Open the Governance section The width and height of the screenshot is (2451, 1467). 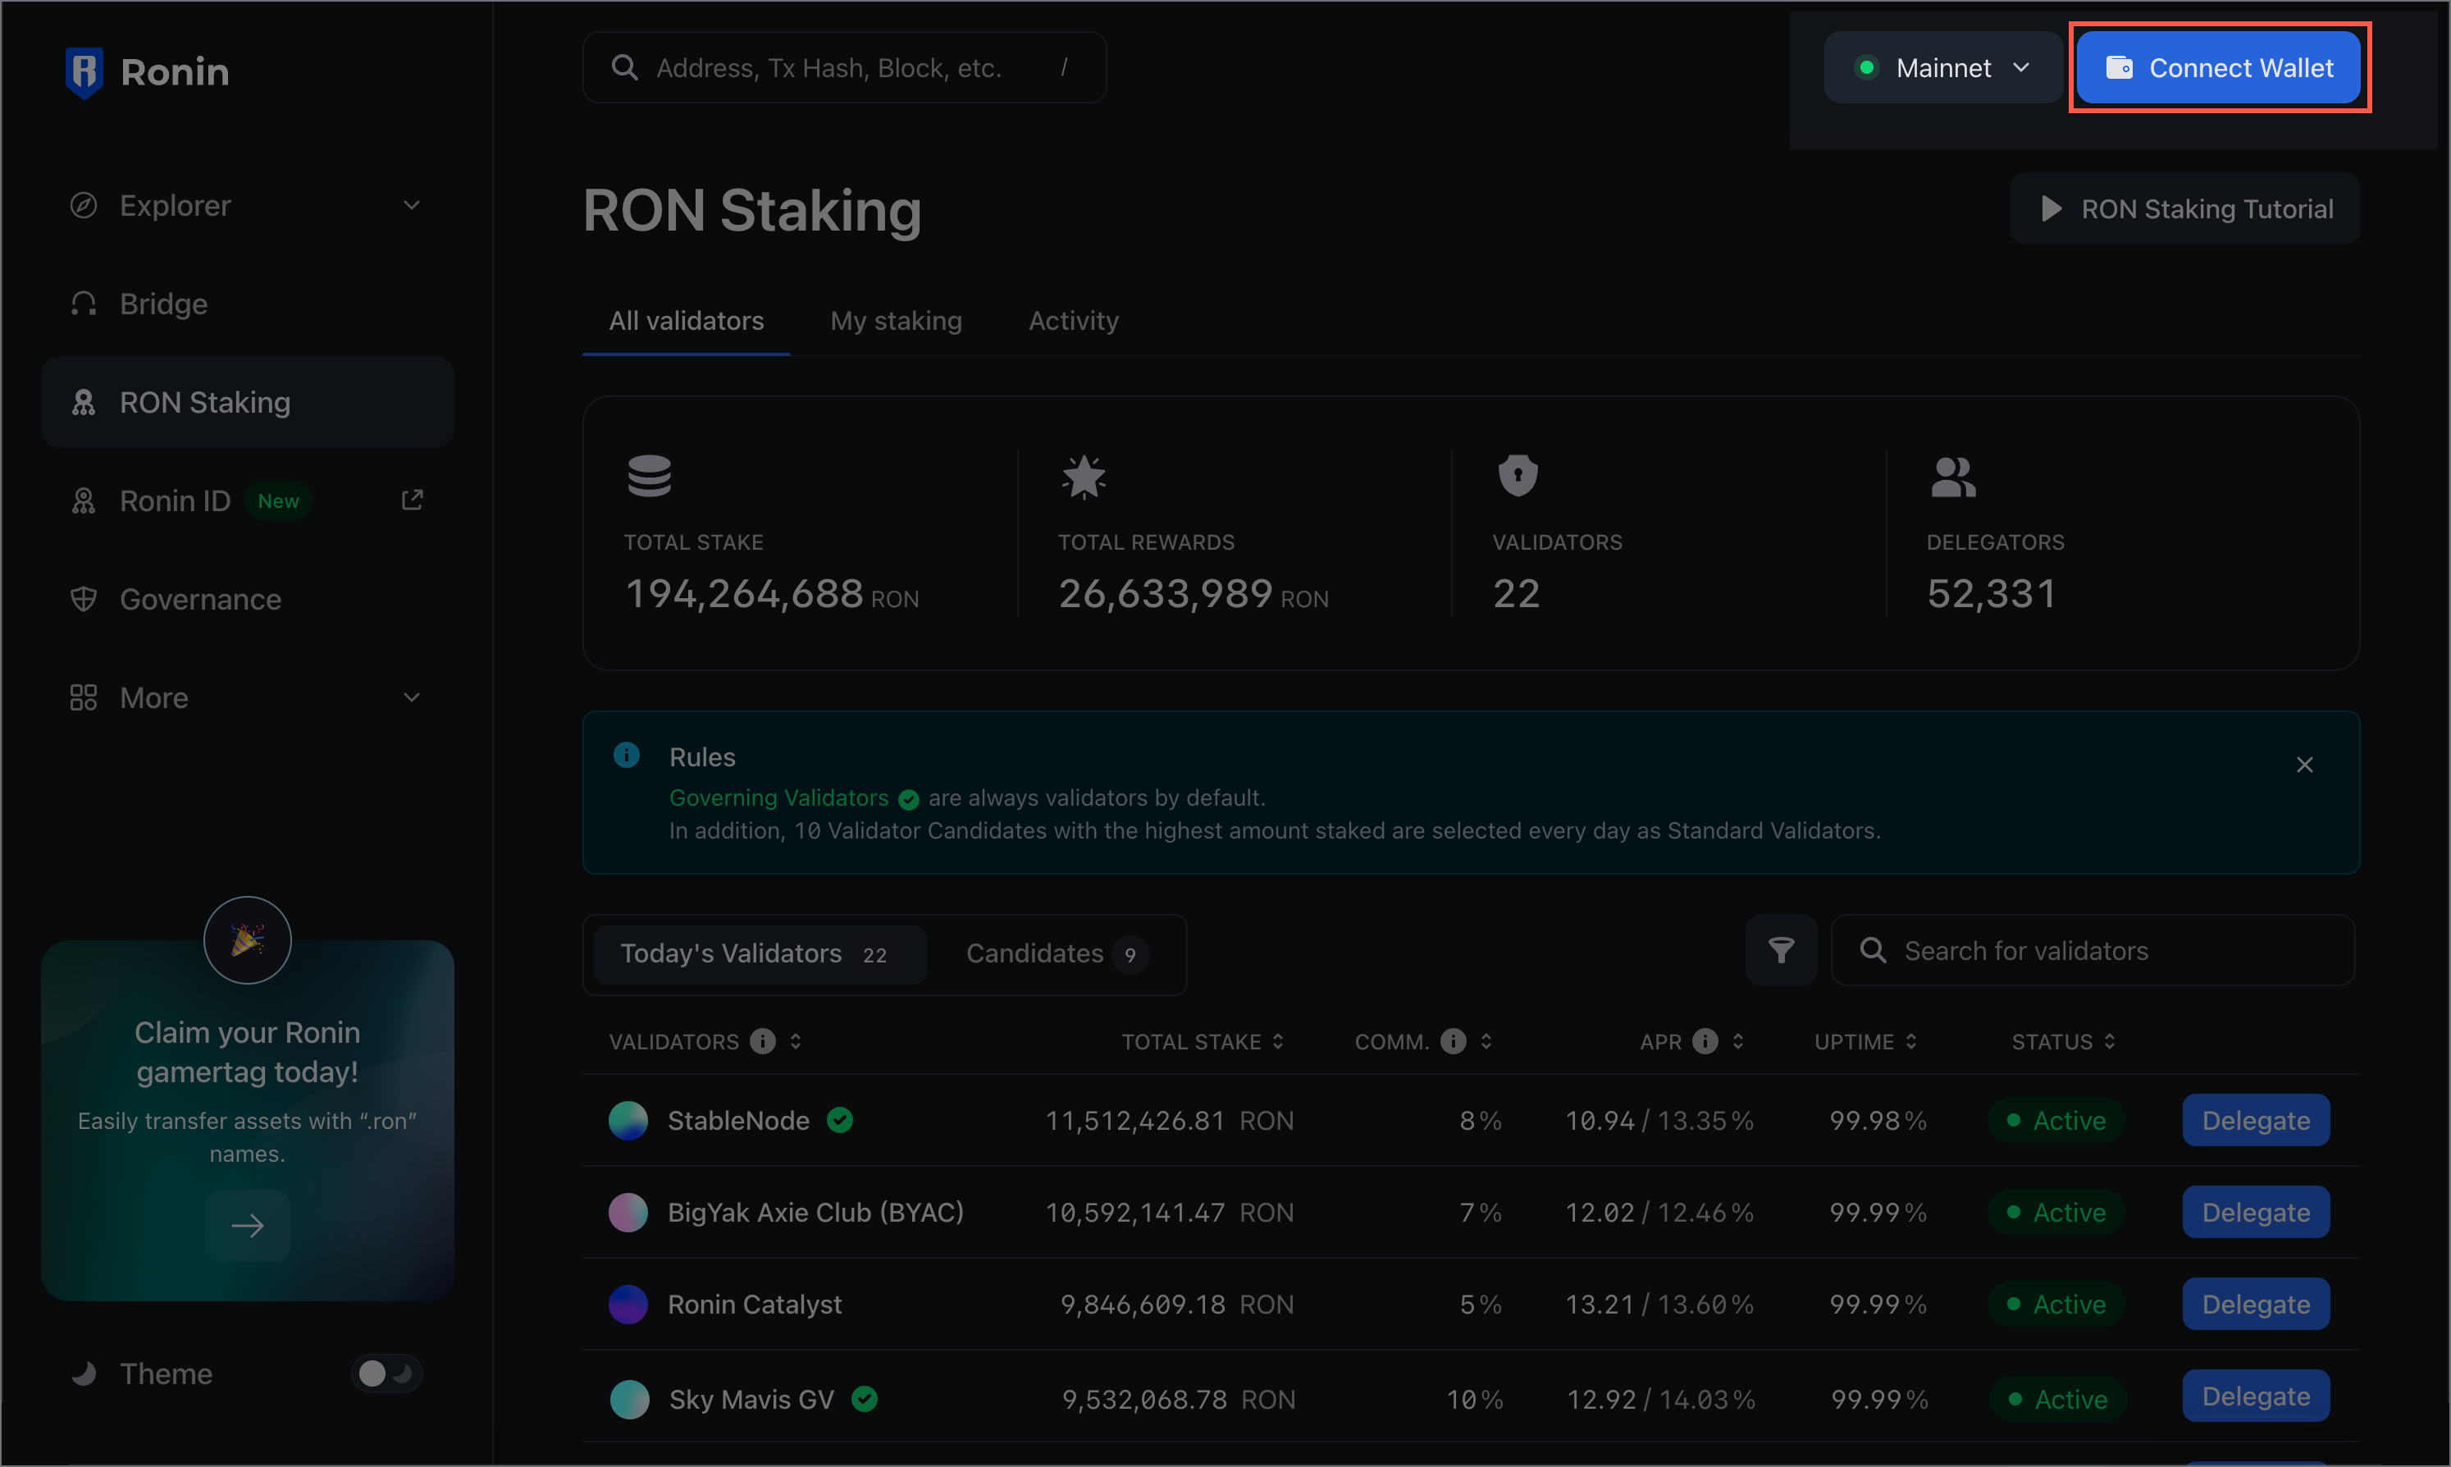coord(199,599)
